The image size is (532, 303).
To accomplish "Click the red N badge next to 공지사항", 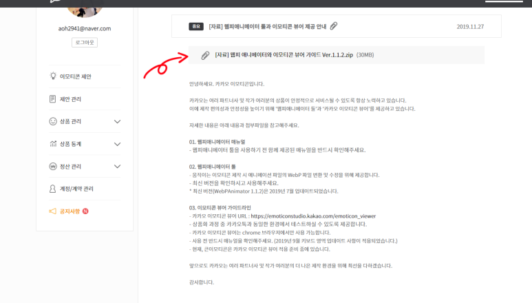I will point(85,211).
